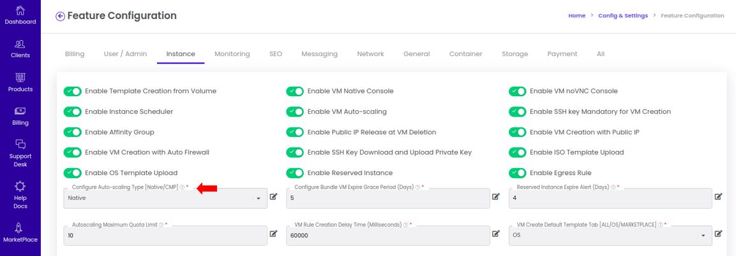Open the Products sidebar icon

[x=20, y=78]
